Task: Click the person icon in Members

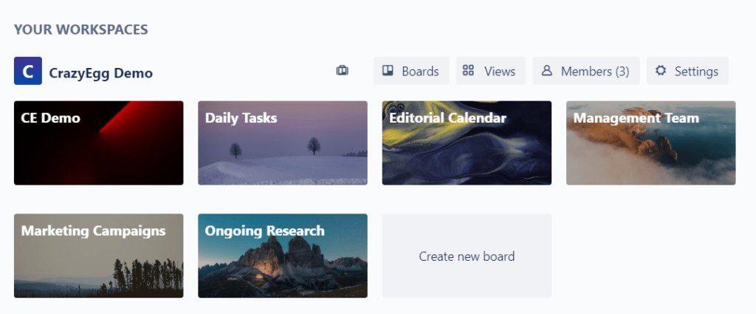Action: [x=547, y=71]
